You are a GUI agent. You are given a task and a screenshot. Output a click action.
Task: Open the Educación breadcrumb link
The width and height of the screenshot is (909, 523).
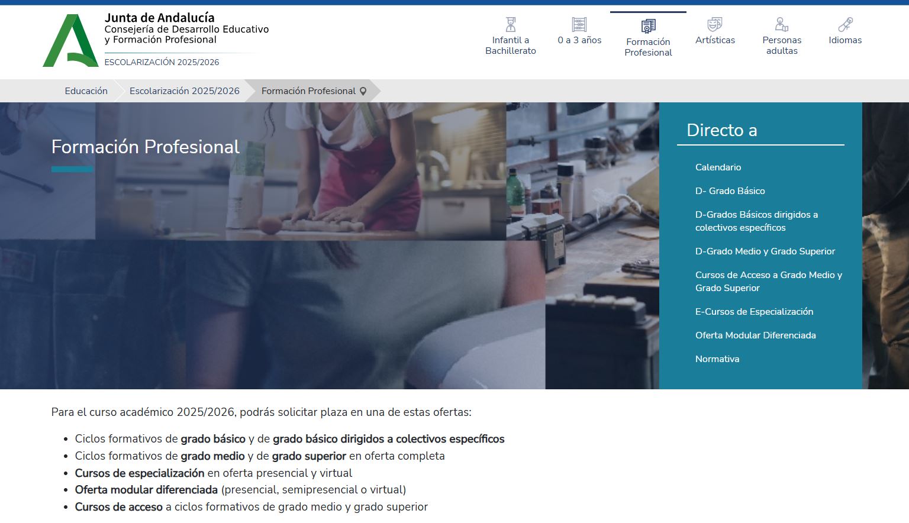[x=86, y=91]
